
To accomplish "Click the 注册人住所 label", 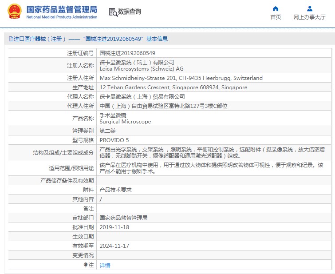I will point(80,78).
